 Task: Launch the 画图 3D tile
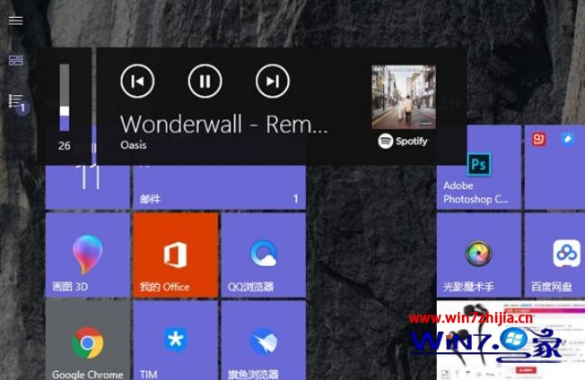[87, 255]
